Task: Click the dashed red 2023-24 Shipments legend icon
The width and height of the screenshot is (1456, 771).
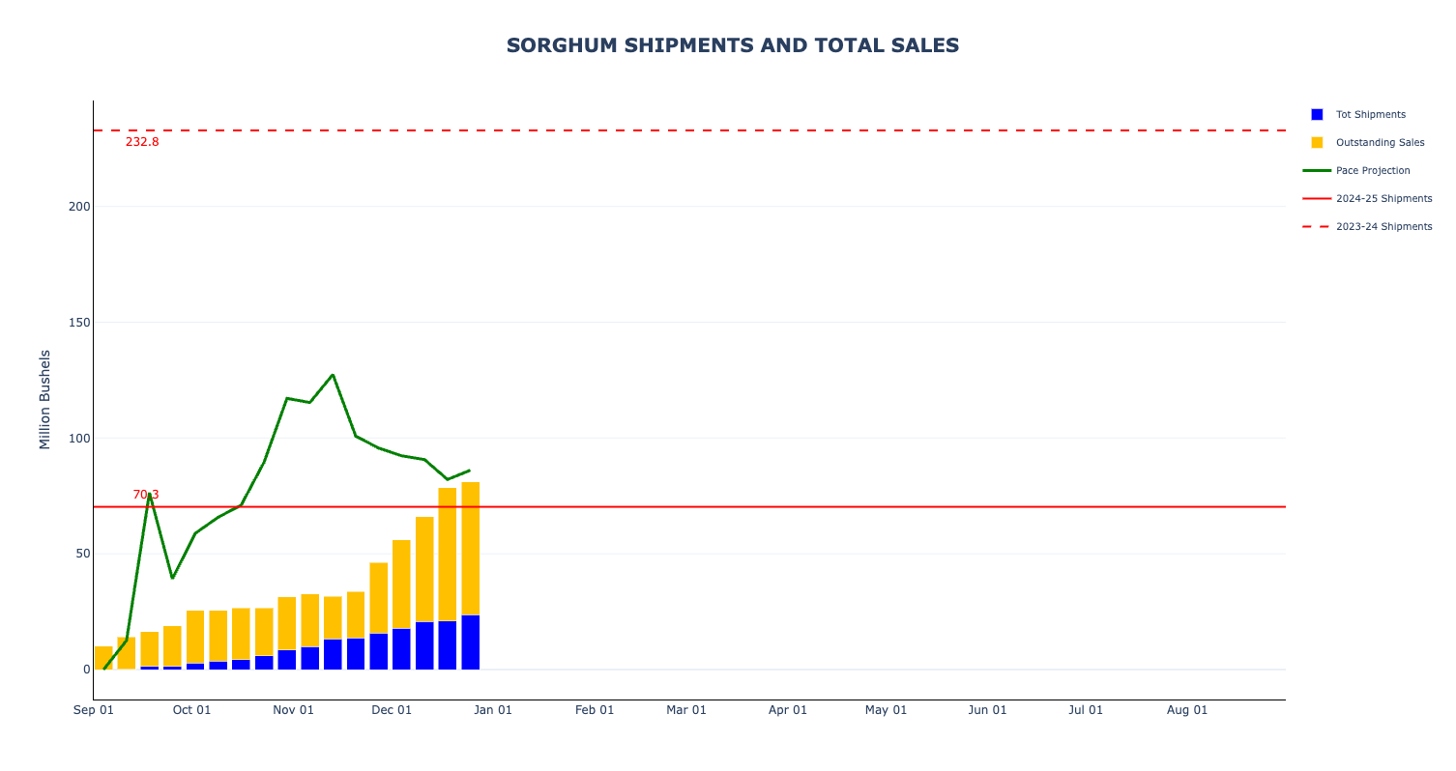Action: [1317, 227]
